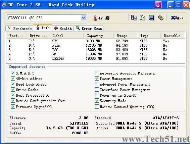Image resolution: width=190 pixels, height=144 pixels.
Task: Sort by the Usage column header
Action: (125, 36)
